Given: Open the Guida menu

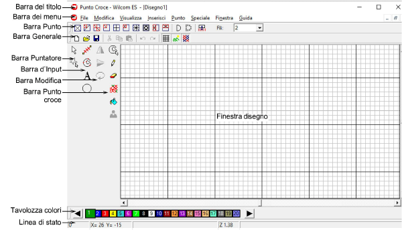Looking at the screenshot, I should click(246, 18).
